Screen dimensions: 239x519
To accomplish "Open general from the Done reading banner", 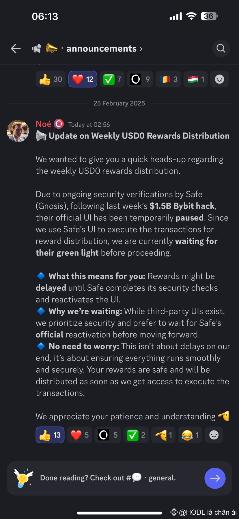I will [162, 478].
